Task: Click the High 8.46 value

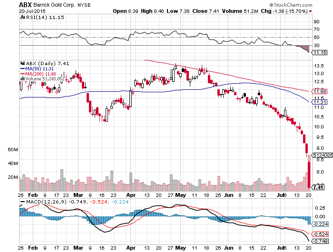Action: click(x=152, y=11)
